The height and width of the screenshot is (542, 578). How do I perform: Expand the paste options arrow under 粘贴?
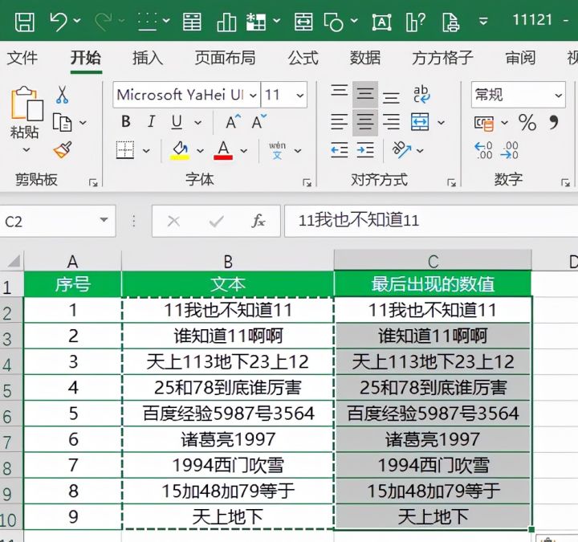tap(26, 149)
